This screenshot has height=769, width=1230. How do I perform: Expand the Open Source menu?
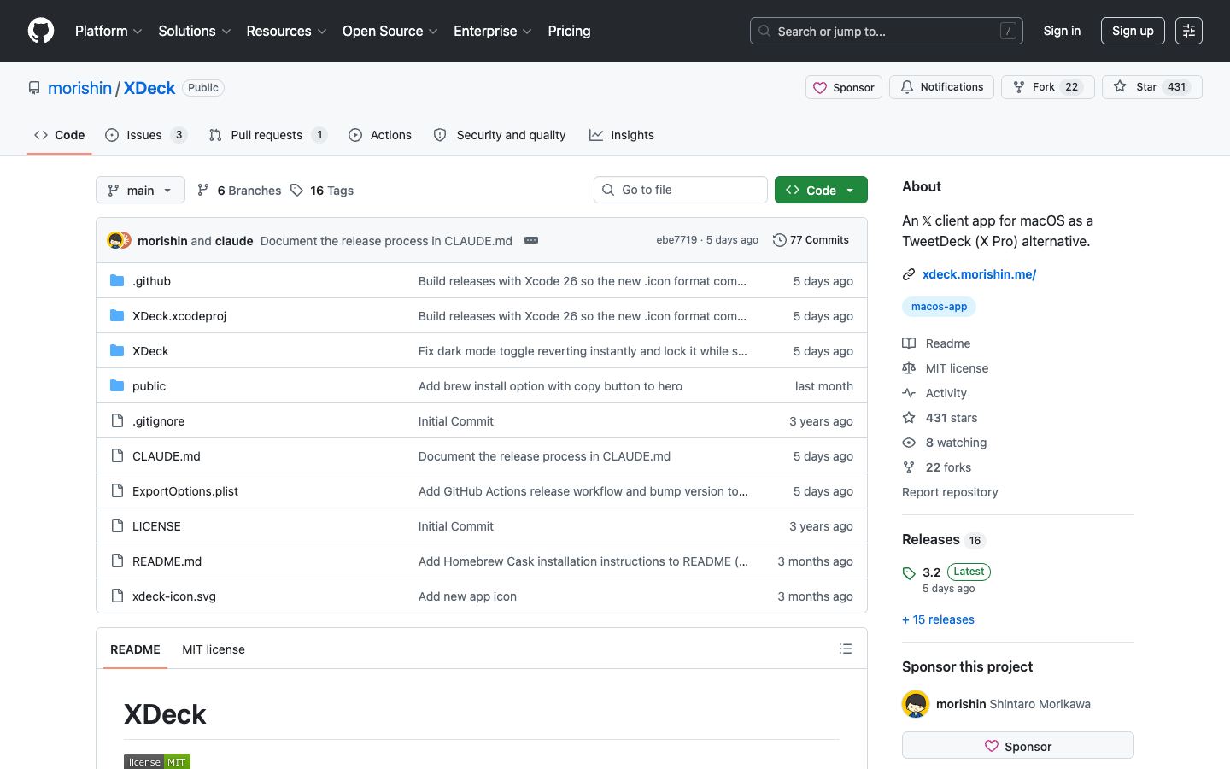click(x=390, y=31)
